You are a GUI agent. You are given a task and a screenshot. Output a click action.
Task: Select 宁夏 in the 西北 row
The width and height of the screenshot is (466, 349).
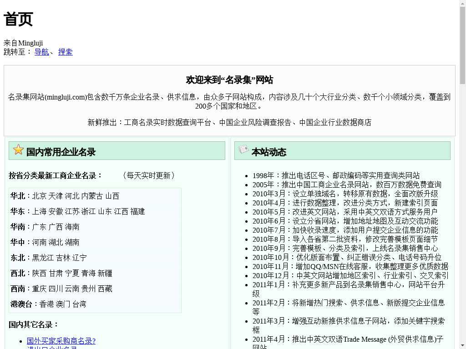coord(72,273)
